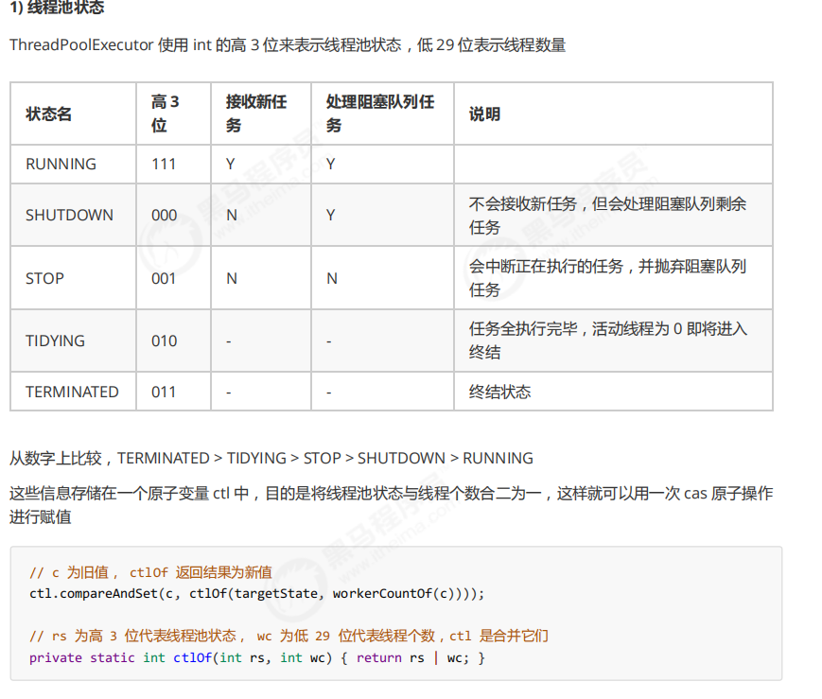This screenshot has width=822, height=699.
Task: Select the "说明" column header
Action: [484, 114]
